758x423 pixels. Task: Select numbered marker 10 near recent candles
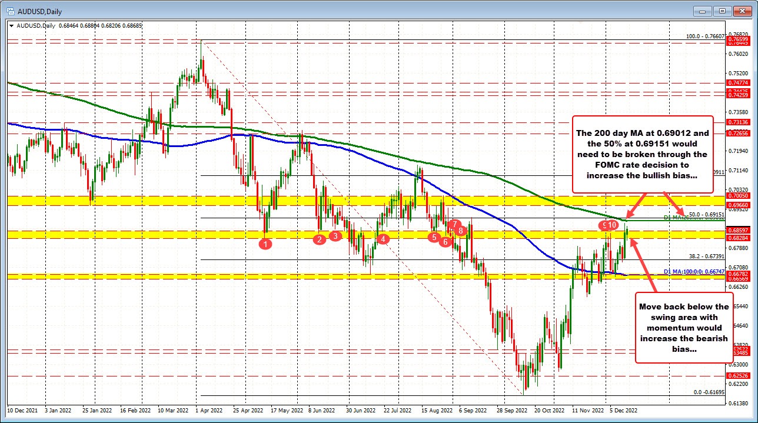612,225
